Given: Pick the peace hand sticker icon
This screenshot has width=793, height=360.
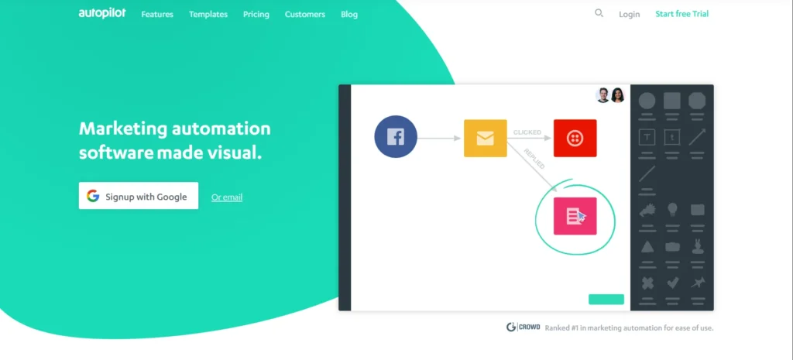Looking at the screenshot, I should click(x=698, y=246).
